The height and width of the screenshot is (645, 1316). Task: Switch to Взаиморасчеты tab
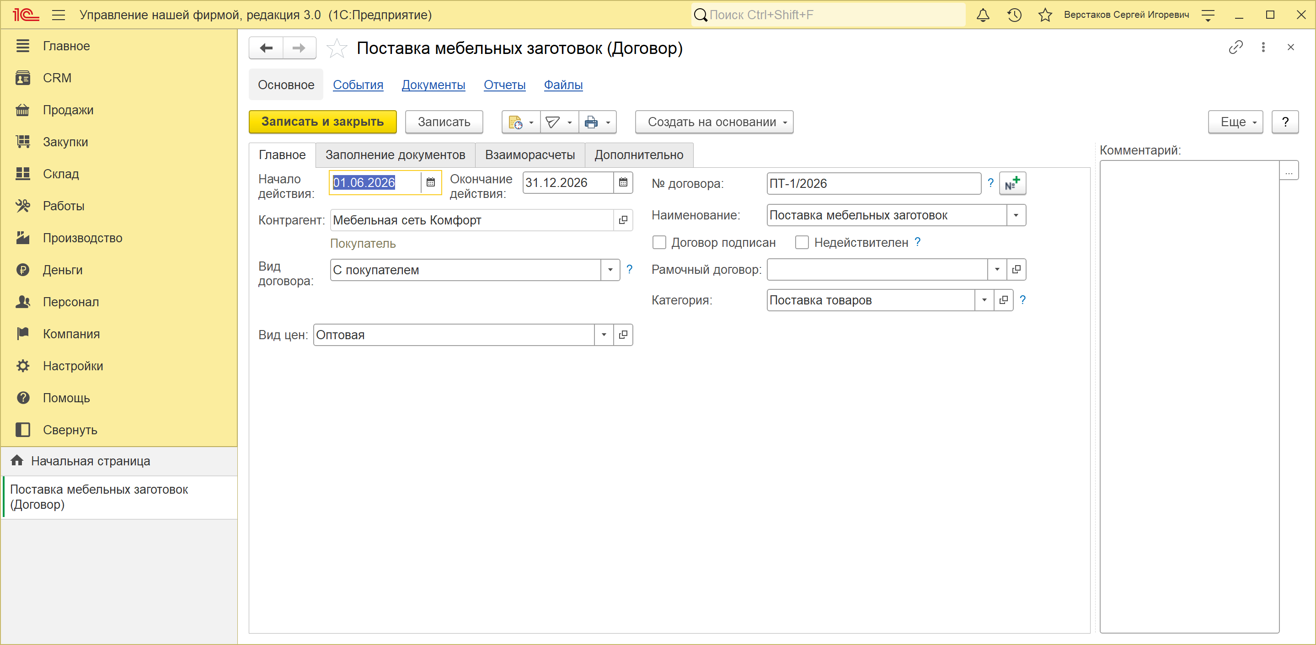click(x=530, y=155)
